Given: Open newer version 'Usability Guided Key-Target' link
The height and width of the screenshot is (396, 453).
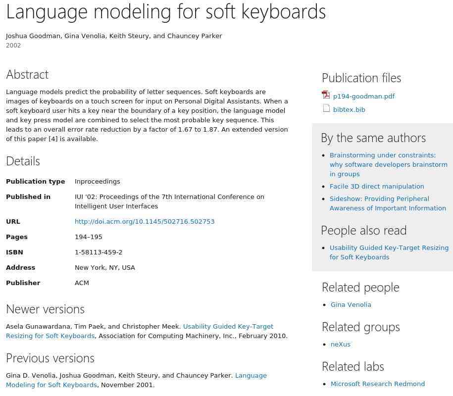Looking at the screenshot, I should coord(140,331).
